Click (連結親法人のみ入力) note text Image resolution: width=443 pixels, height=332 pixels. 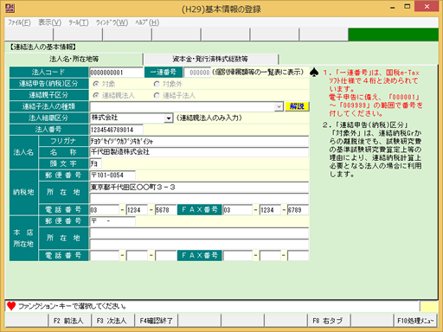(209, 118)
